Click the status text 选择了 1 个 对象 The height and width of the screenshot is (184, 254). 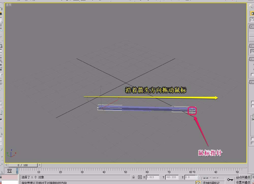tap(33, 177)
